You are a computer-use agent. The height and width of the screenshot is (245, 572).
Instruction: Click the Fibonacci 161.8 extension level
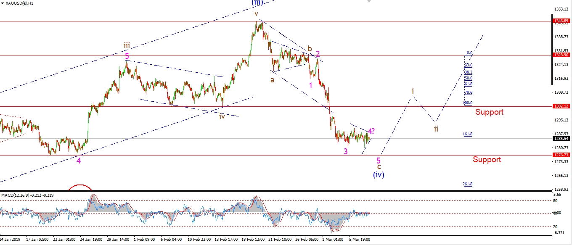[467, 134]
